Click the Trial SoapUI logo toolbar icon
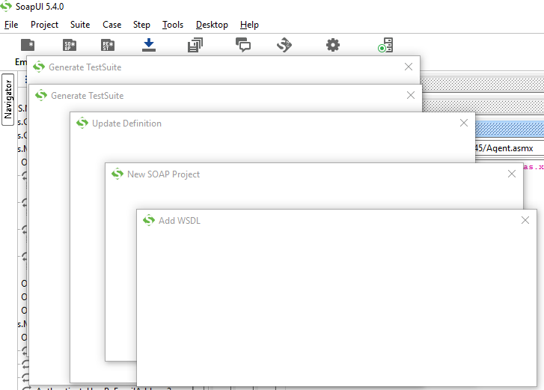 tap(284, 45)
